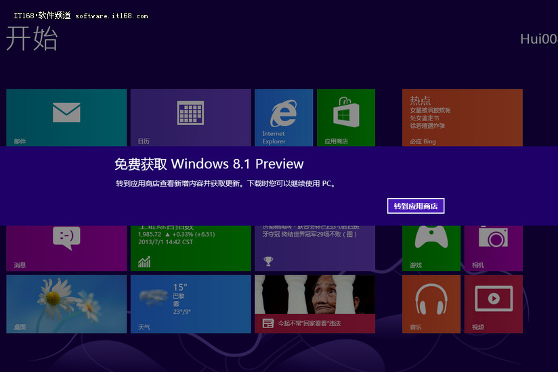The height and width of the screenshot is (372, 558).
Task: Open the Mail (邮件) tile
Action: [66, 118]
